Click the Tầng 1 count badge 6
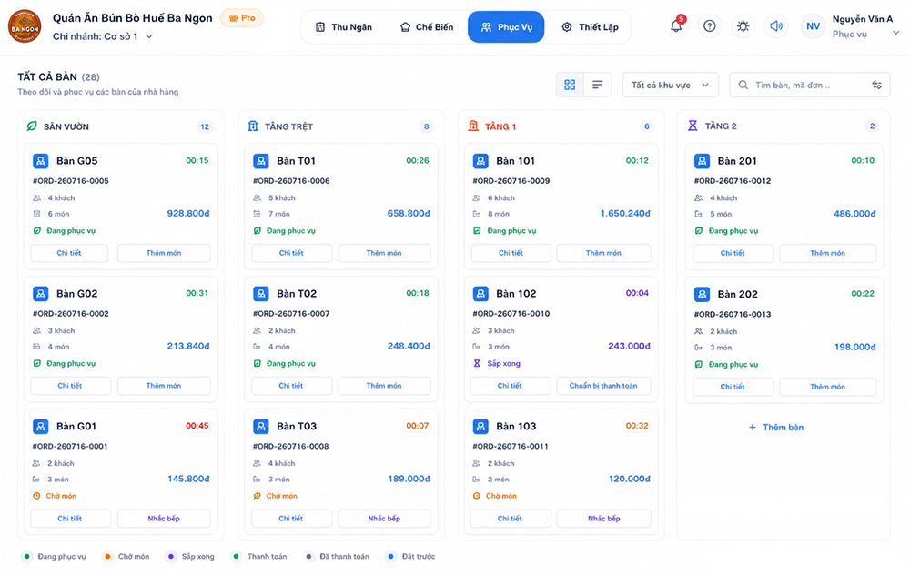 (x=646, y=126)
